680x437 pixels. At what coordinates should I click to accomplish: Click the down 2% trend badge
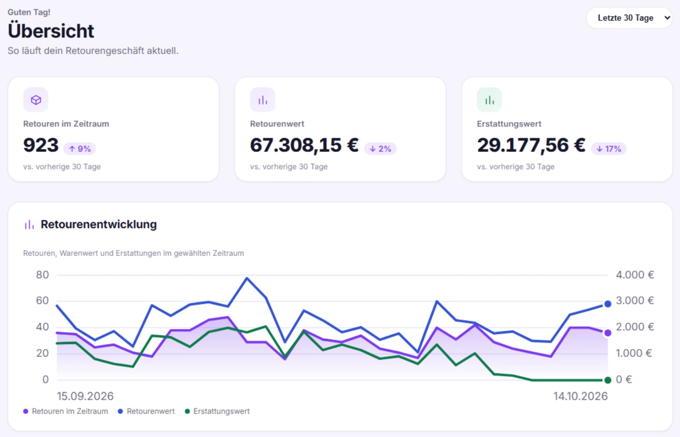[380, 149]
